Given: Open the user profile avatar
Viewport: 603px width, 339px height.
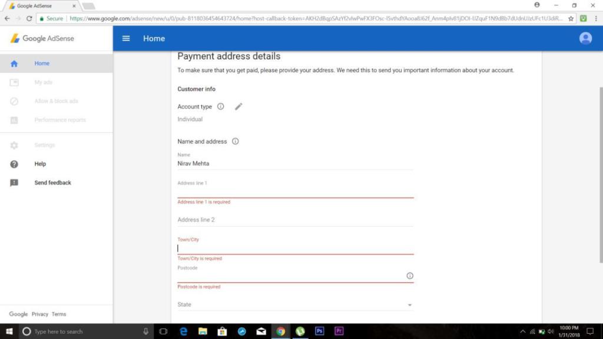Looking at the screenshot, I should [585, 38].
